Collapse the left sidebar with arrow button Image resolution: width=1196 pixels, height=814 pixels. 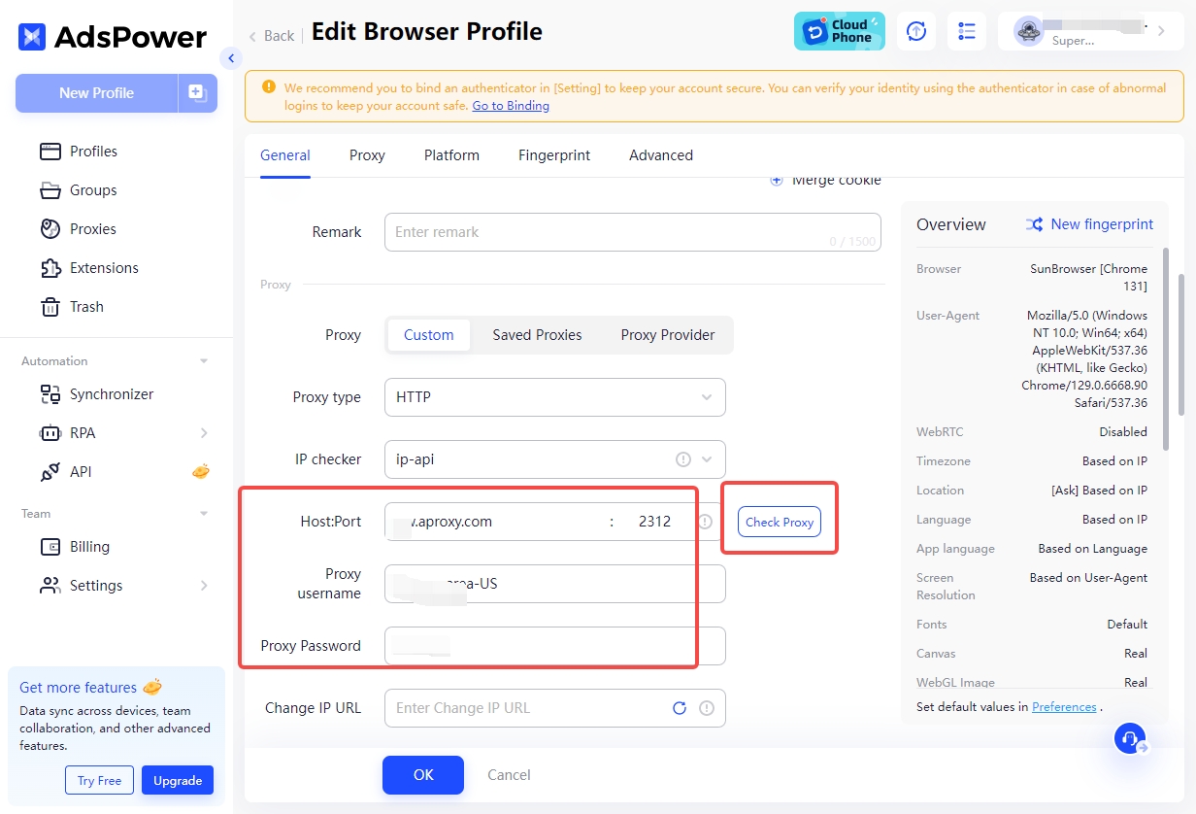231,58
